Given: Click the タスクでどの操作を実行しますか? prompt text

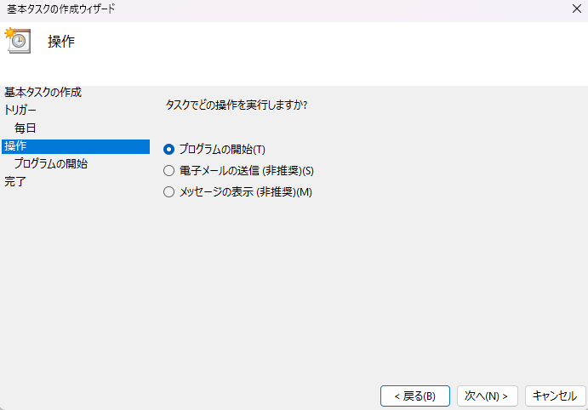Looking at the screenshot, I should [x=237, y=105].
